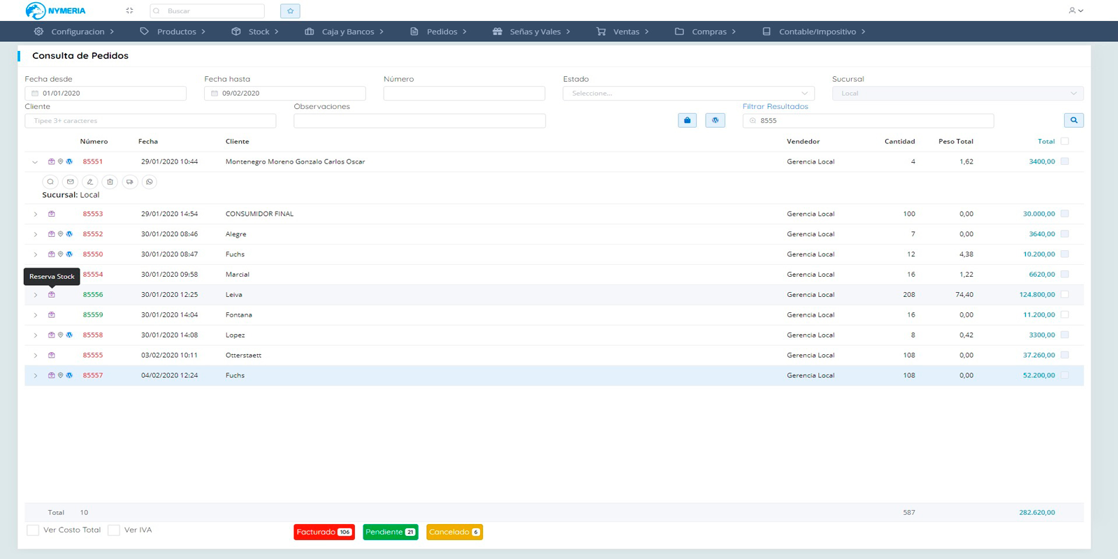Open the Stock menu
The image size is (1118, 559).
(x=255, y=31)
